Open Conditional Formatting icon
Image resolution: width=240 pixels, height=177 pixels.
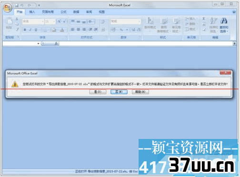coord(150,25)
